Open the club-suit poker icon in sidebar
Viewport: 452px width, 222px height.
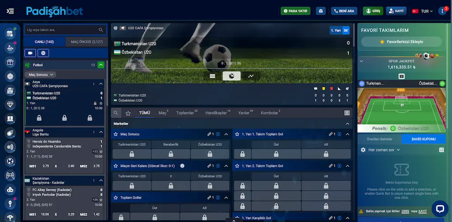(x=11, y=189)
